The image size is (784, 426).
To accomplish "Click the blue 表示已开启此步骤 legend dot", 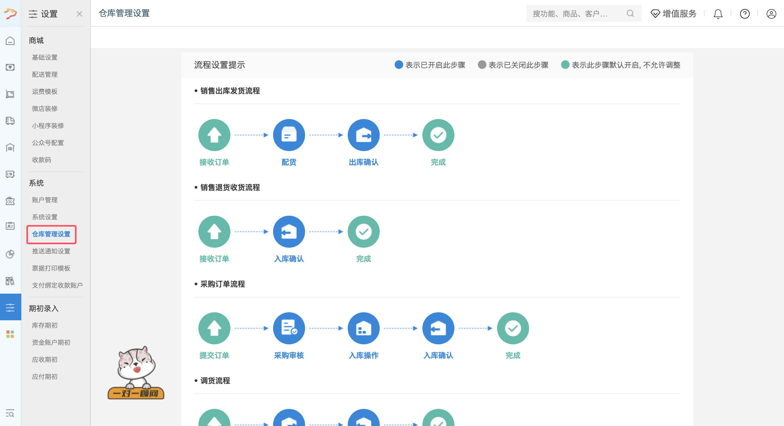I will (399, 65).
